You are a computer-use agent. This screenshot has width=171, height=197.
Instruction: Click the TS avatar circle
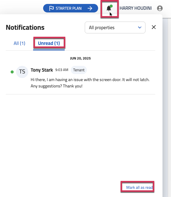[x=22, y=72]
